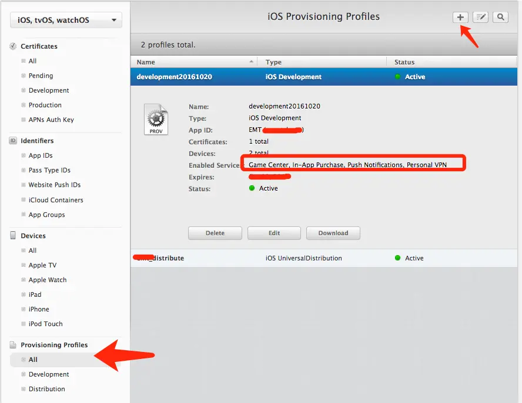Open iPad devices
This screenshot has width=522, height=403.
tap(35, 294)
